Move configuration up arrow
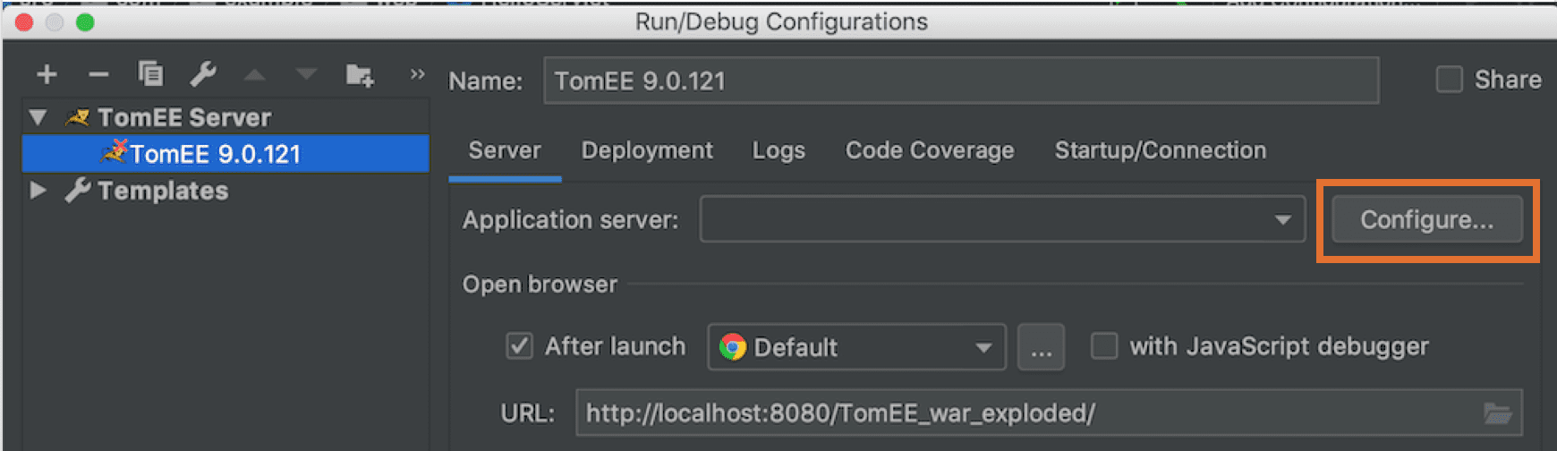1557x451 pixels. click(254, 75)
